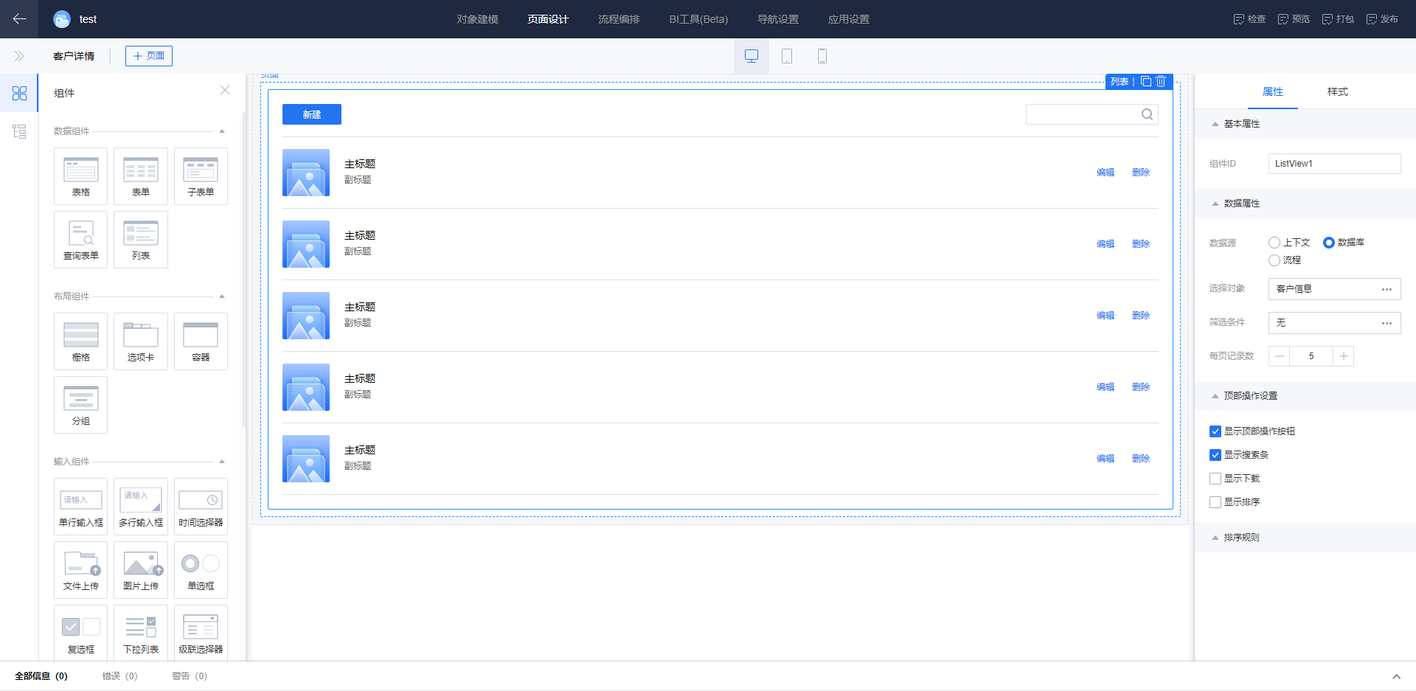The image size is (1416, 691).
Task: Uncheck 显示搜索条 option
Action: pos(1215,455)
